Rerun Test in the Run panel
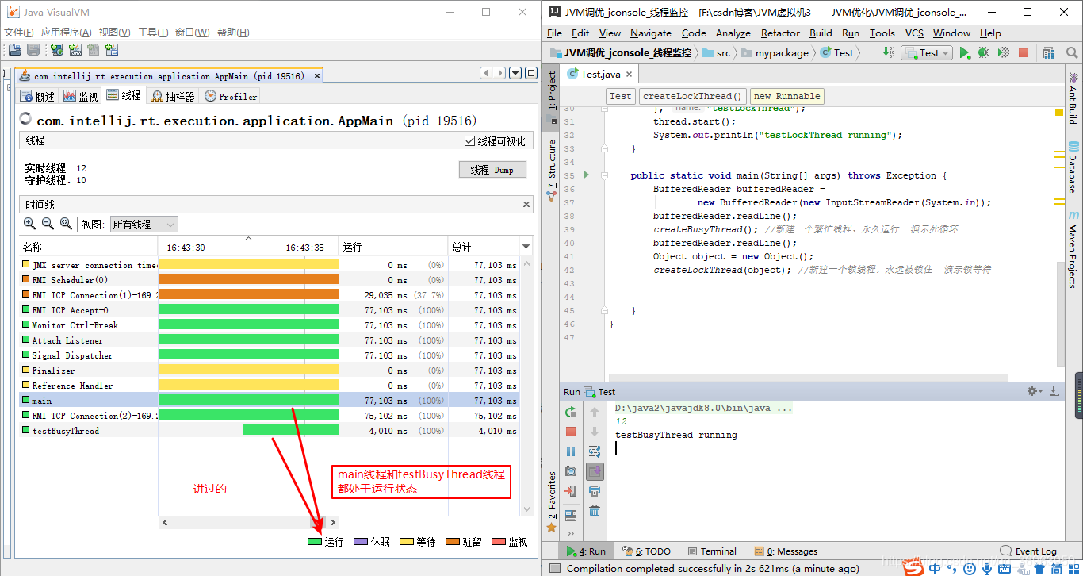Viewport: 1083px width, 576px height. click(x=571, y=412)
